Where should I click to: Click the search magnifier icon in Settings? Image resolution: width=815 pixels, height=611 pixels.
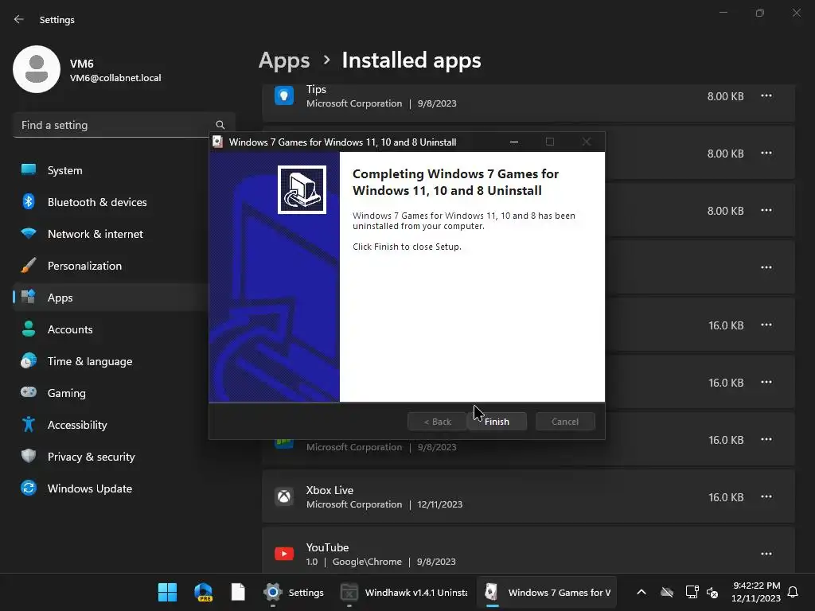coord(220,125)
